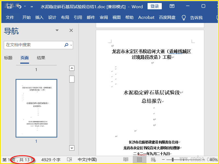This screenshot has width=219, height=164.
Task: Click the line 长沙市公路桥梁建设有限责任公司
Action: (x=153, y=142)
